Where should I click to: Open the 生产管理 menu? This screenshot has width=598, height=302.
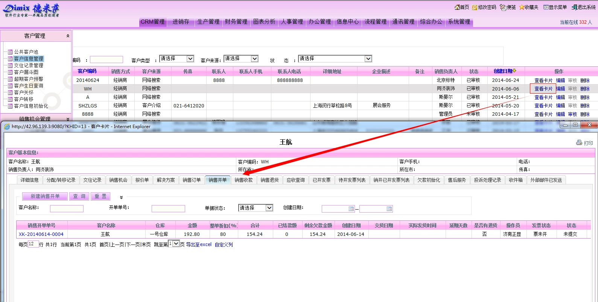click(208, 22)
